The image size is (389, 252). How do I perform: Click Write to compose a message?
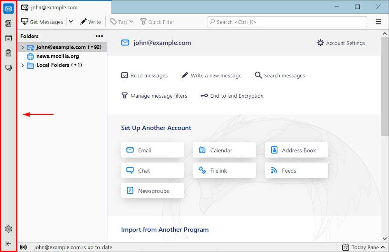91,22
